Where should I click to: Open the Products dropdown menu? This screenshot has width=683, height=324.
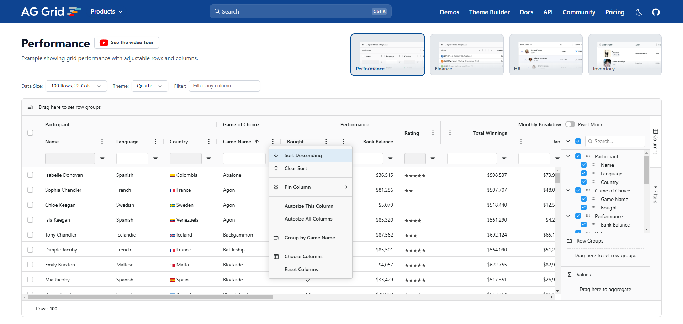click(x=107, y=11)
